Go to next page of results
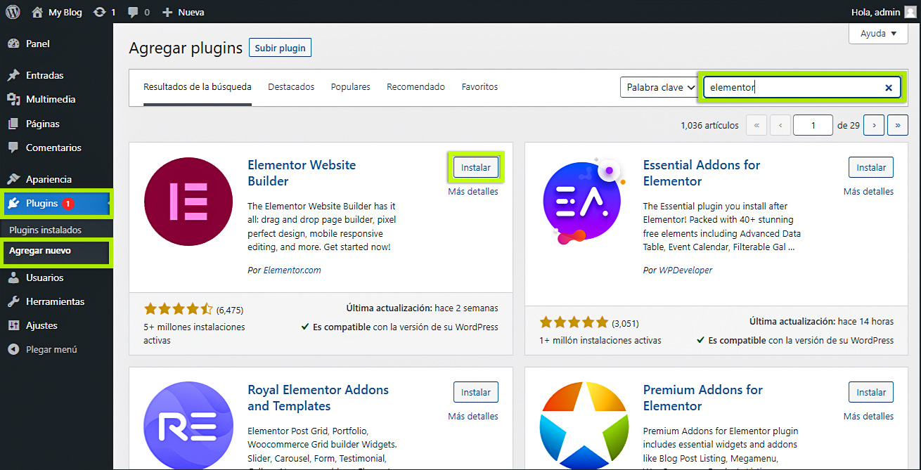The width and height of the screenshot is (921, 470). [x=873, y=125]
